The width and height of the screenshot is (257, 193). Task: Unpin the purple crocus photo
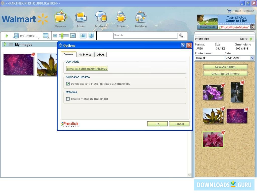223,85
